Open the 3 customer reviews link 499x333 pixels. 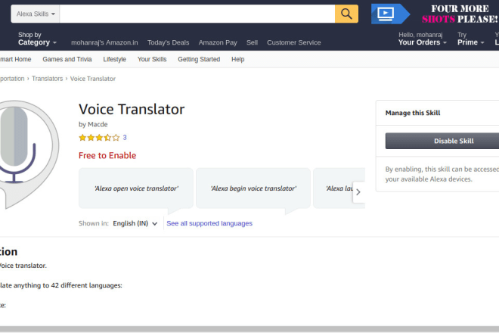point(125,138)
